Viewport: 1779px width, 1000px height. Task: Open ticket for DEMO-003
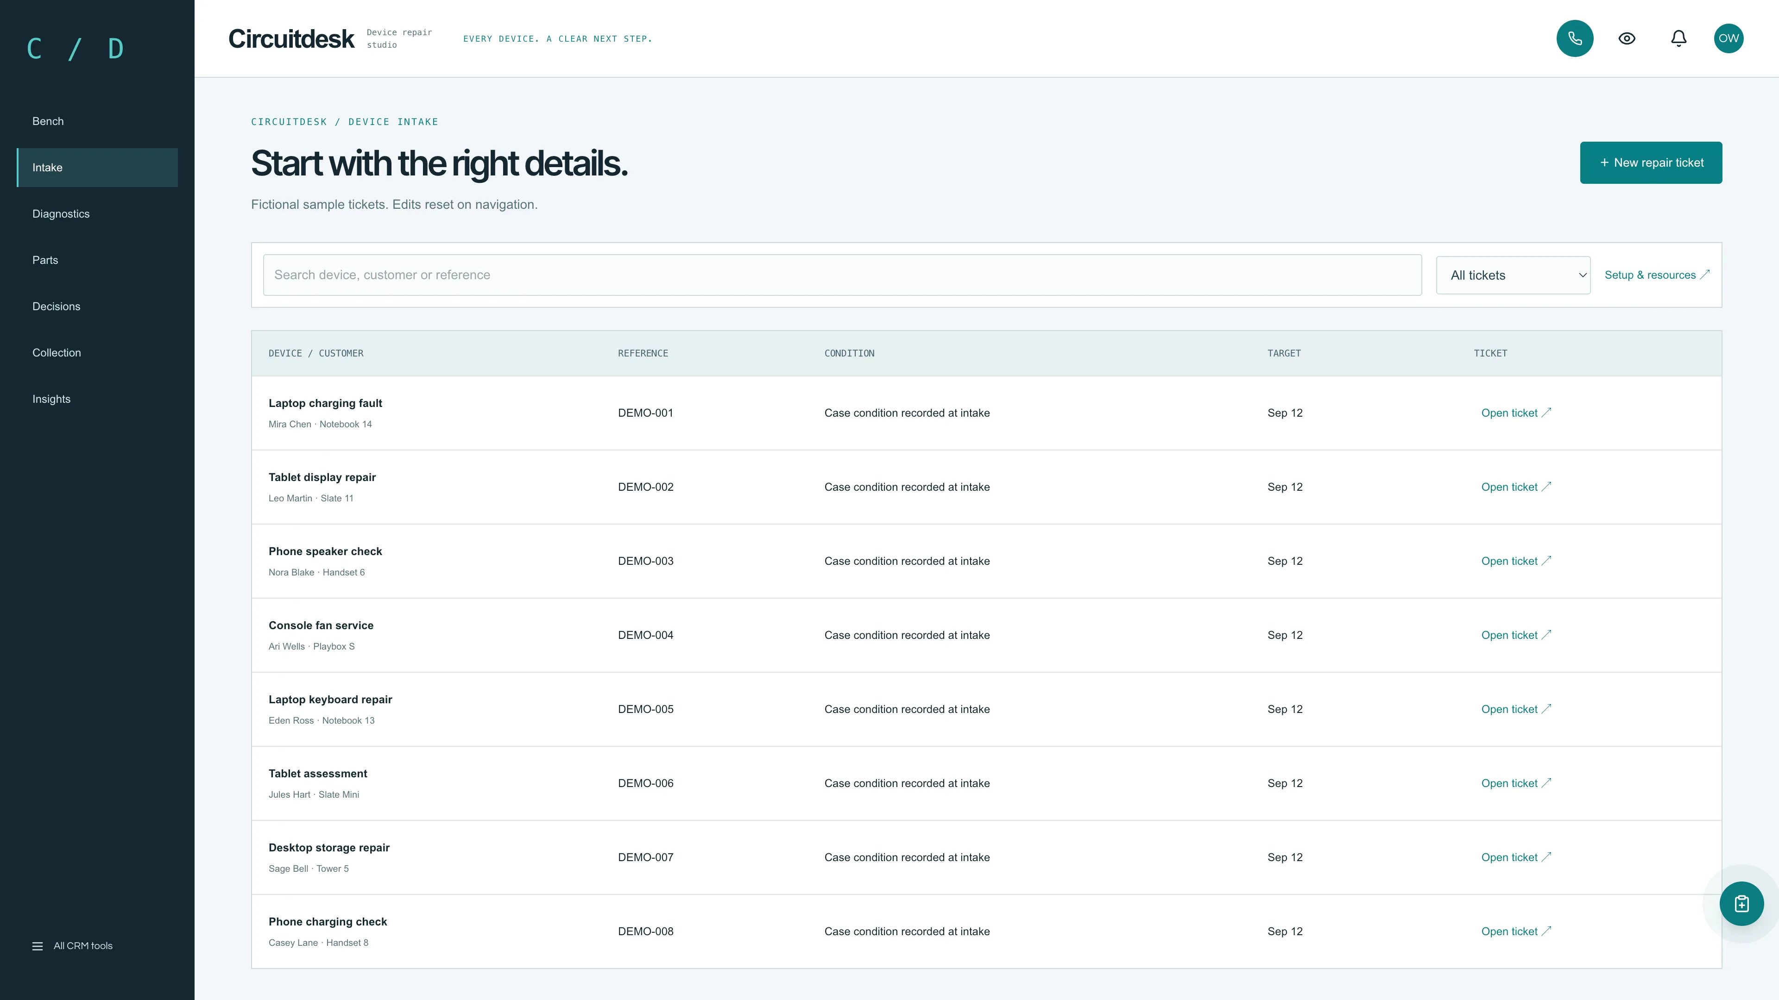1516,561
